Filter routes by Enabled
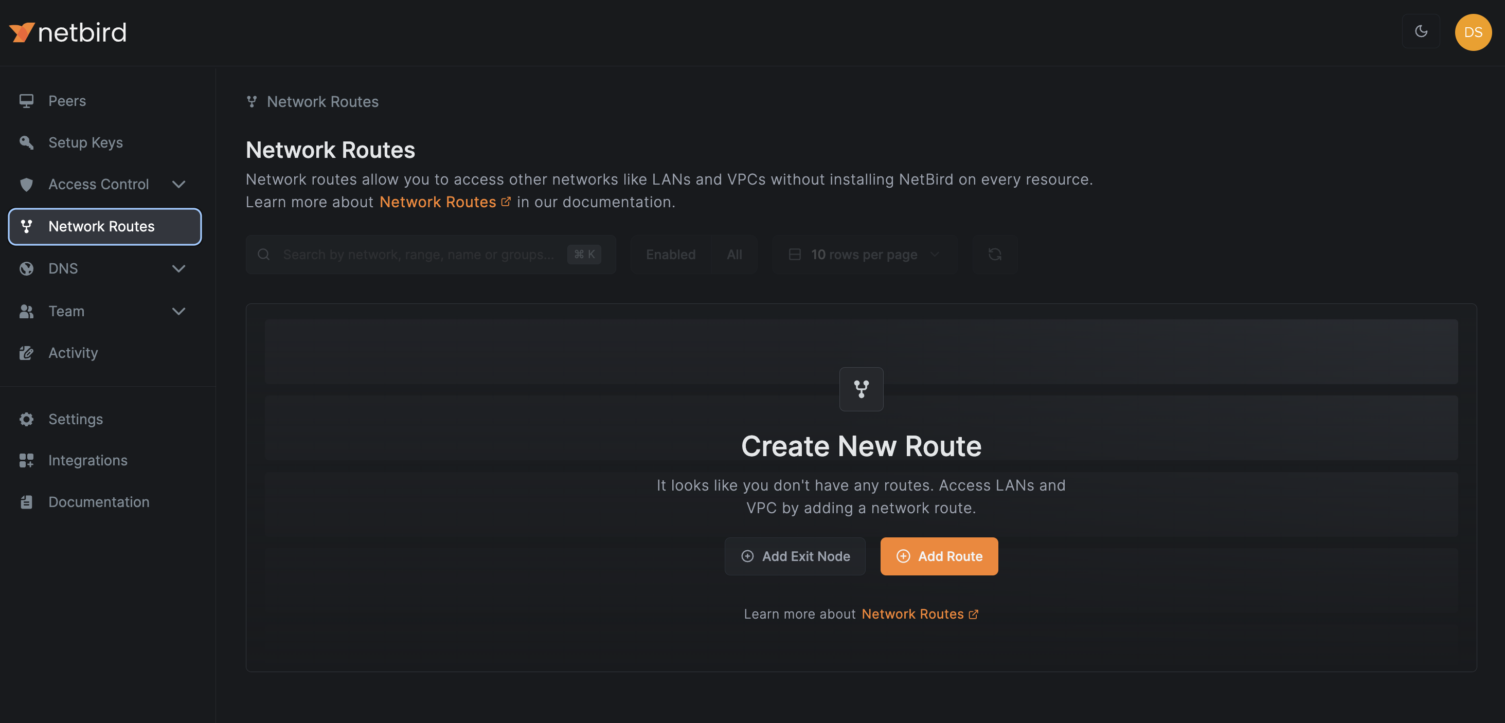 (x=670, y=254)
